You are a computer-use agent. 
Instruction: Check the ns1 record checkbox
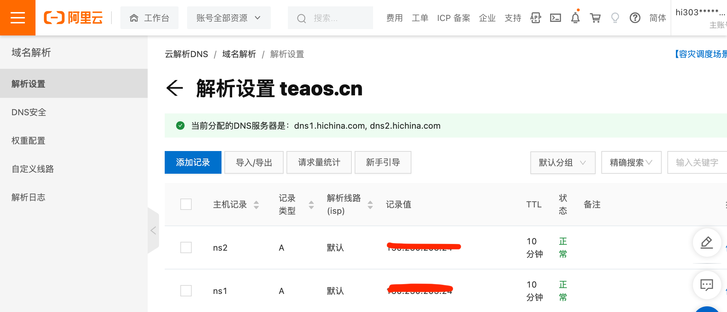[x=186, y=291]
